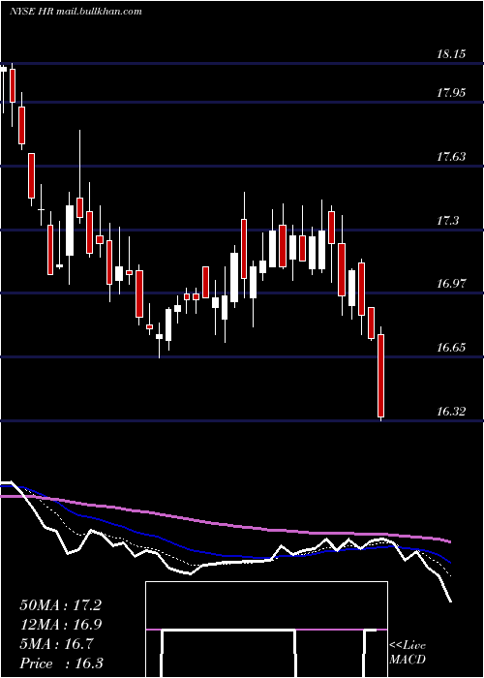484x678 pixels.
Task: Click the 18.15 price level label
Action: tap(451, 54)
